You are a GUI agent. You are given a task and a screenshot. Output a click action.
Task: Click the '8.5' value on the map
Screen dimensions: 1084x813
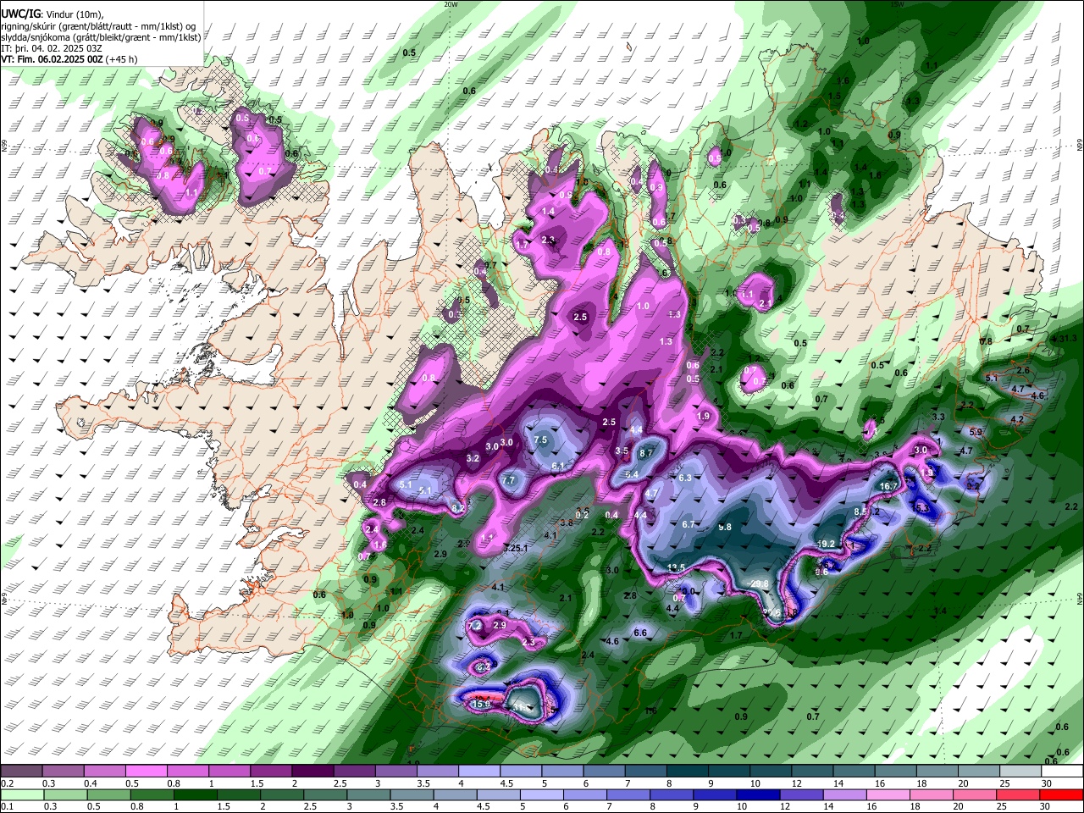click(860, 512)
